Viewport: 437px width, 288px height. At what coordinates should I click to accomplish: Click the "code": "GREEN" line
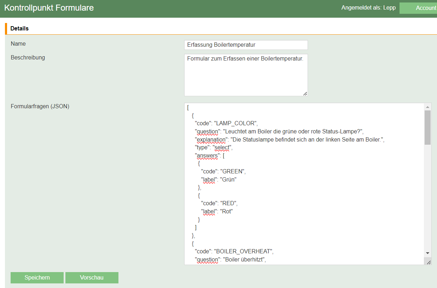[223, 172]
